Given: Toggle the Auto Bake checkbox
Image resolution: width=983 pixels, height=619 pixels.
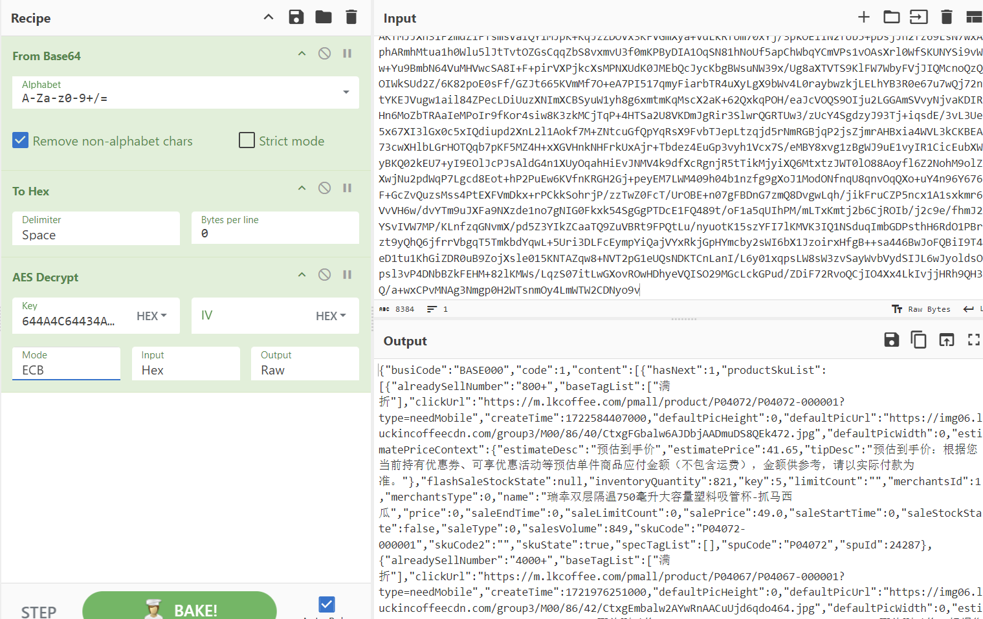Looking at the screenshot, I should point(327,604).
